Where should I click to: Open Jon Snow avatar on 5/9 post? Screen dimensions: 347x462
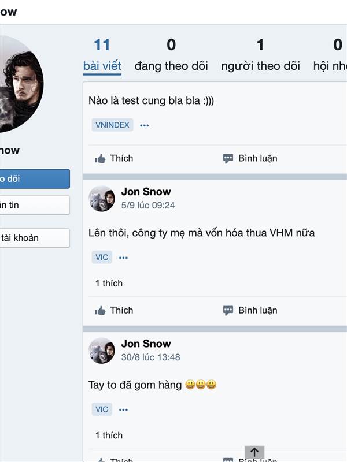102,199
